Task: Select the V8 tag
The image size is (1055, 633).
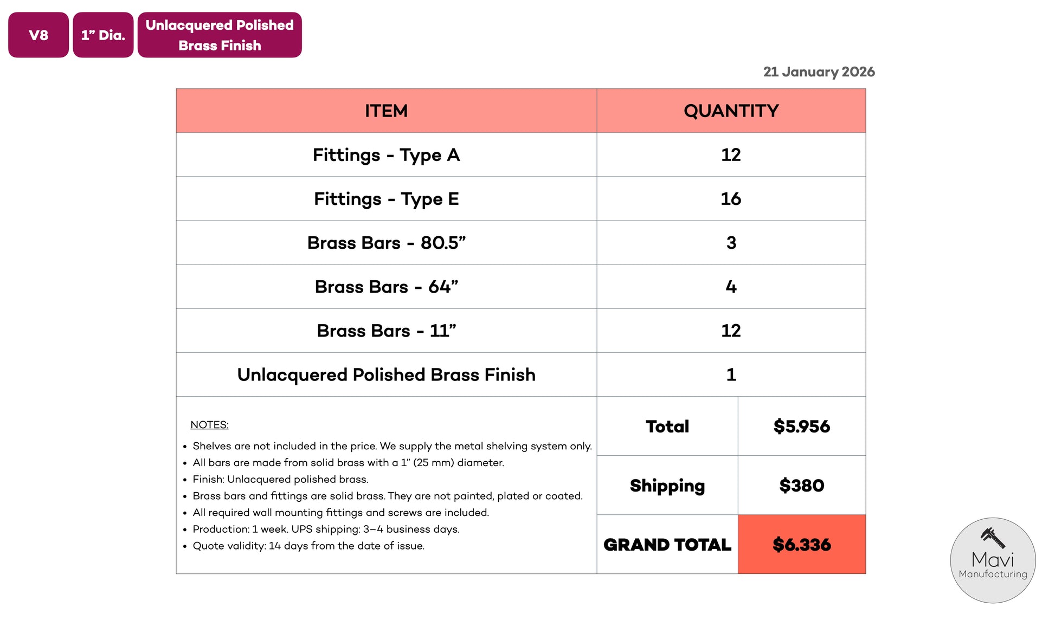Action: point(38,35)
